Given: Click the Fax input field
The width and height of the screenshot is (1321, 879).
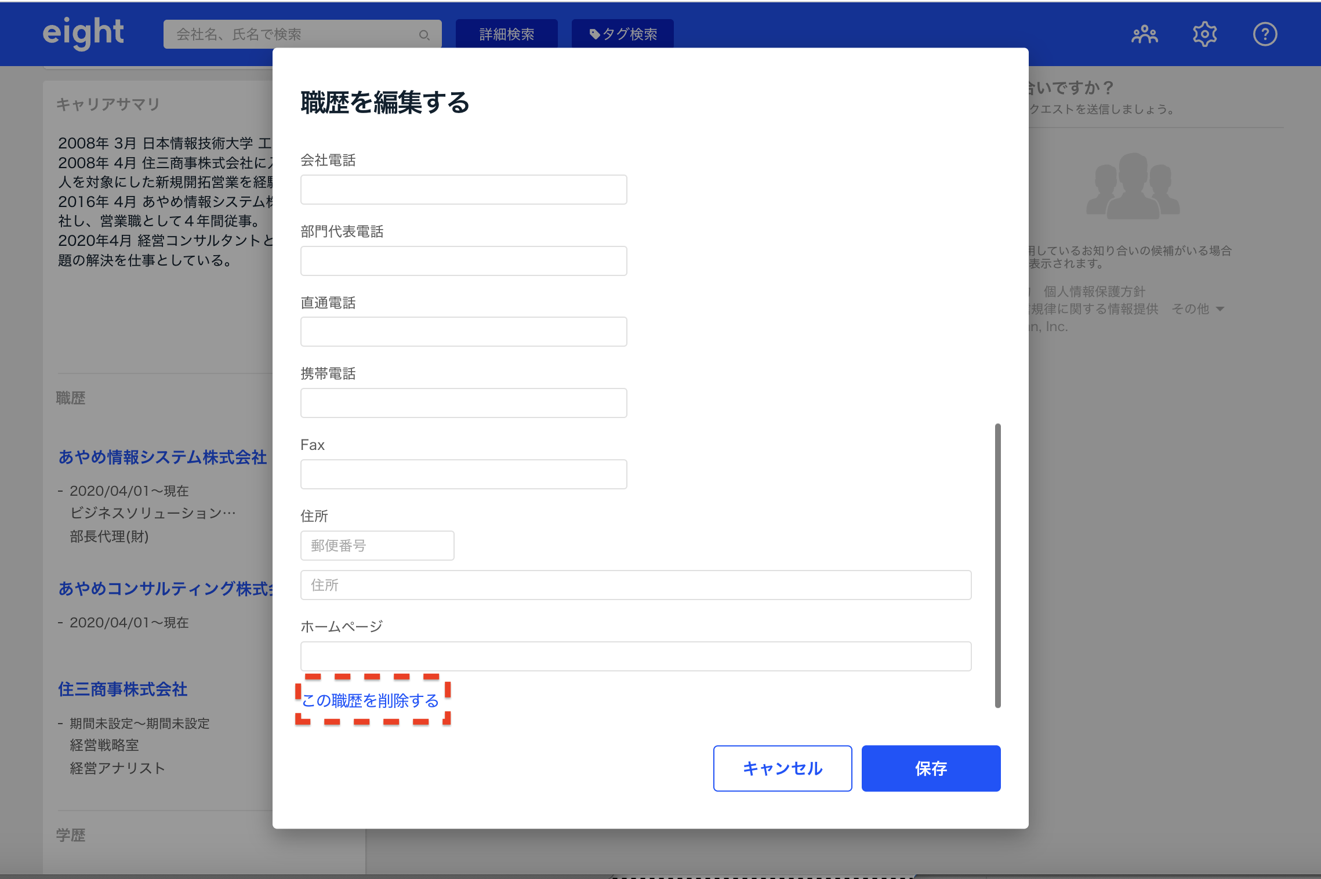Looking at the screenshot, I should (463, 474).
